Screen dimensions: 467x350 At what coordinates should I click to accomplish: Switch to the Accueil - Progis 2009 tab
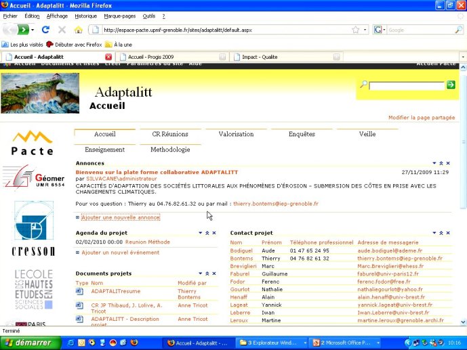tap(172, 57)
